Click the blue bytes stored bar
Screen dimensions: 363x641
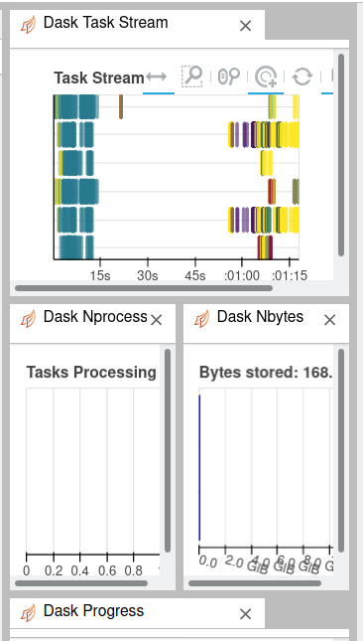tap(199, 468)
